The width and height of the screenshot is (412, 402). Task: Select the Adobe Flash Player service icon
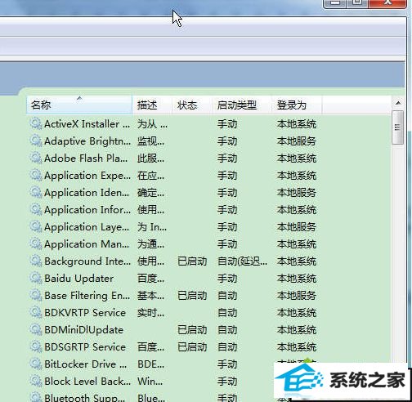click(x=36, y=158)
